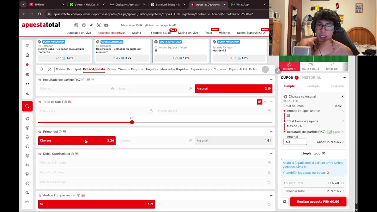
Task: Go to home via sidebar house icon
Action: click(x=27, y=55)
